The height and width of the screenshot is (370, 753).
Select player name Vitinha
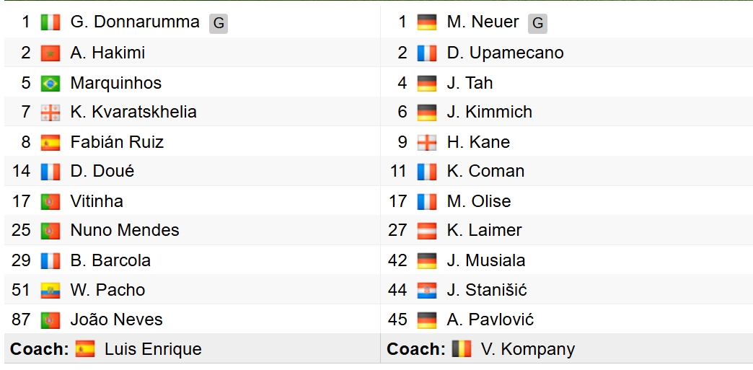click(97, 201)
